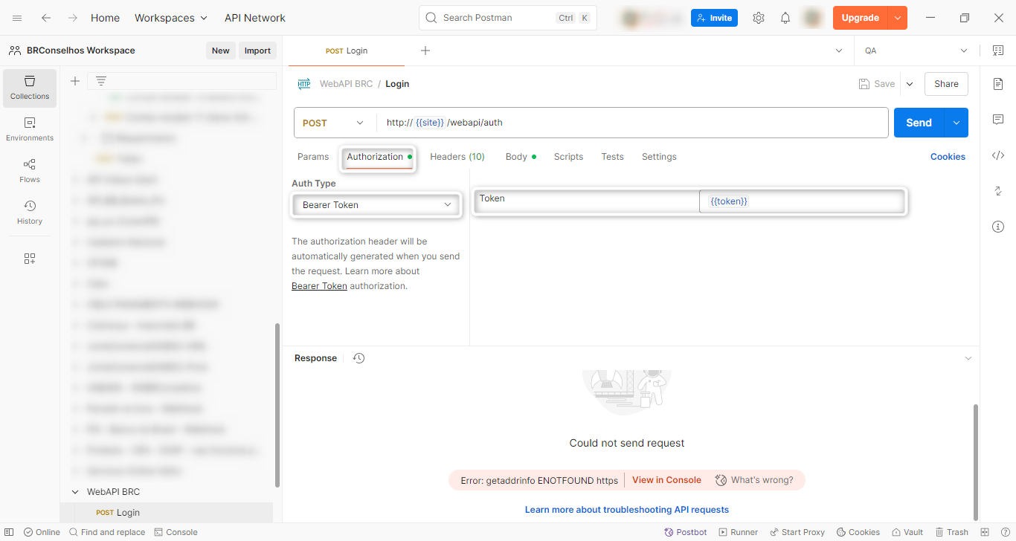Switch to Tests tab
Image resolution: width=1016 pixels, height=541 pixels.
pyautogui.click(x=612, y=157)
